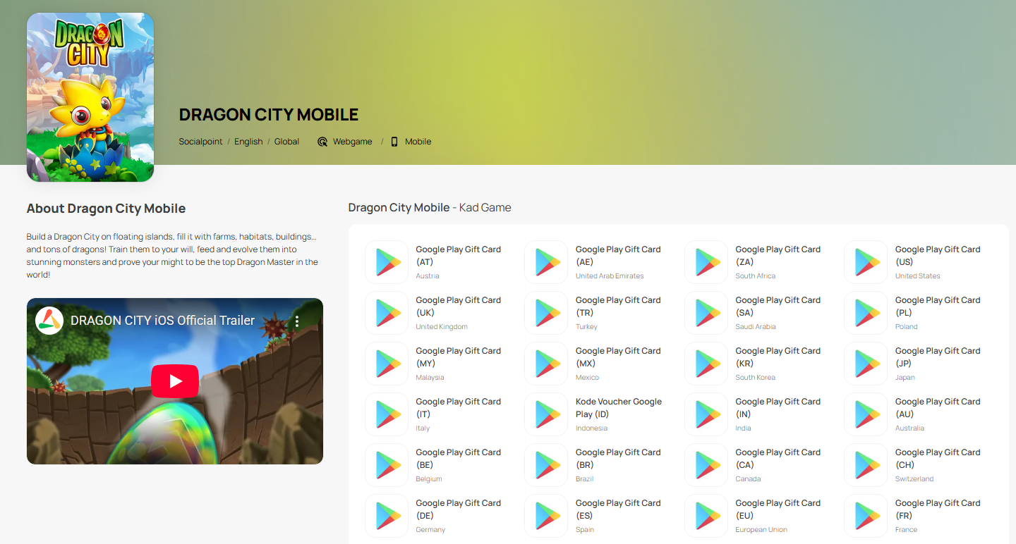Click the Google Play icon for Austria
Screen dimensions: 1016x544
(x=387, y=262)
